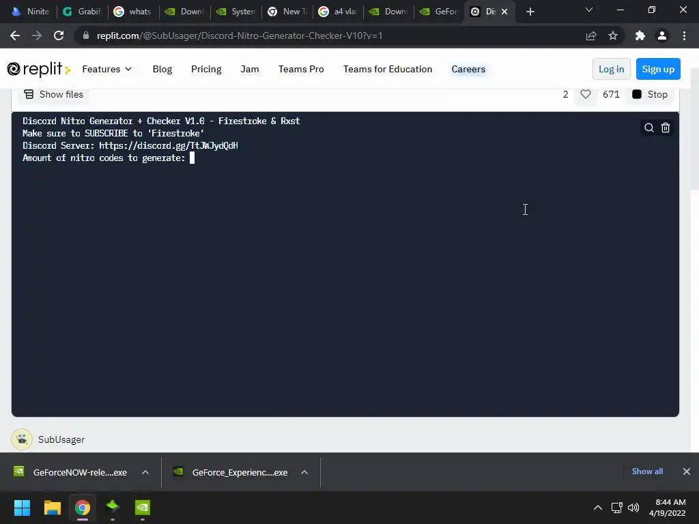699x524 pixels.
Task: Stop the running repl
Action: click(x=650, y=94)
